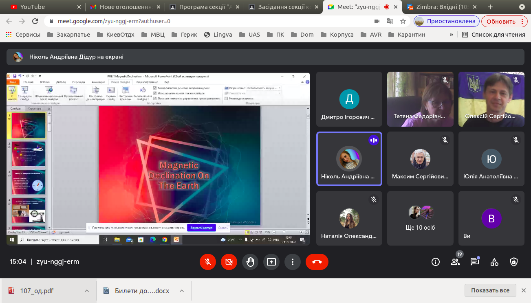
Task: Open translate page icon in address bar
Action: point(390,21)
